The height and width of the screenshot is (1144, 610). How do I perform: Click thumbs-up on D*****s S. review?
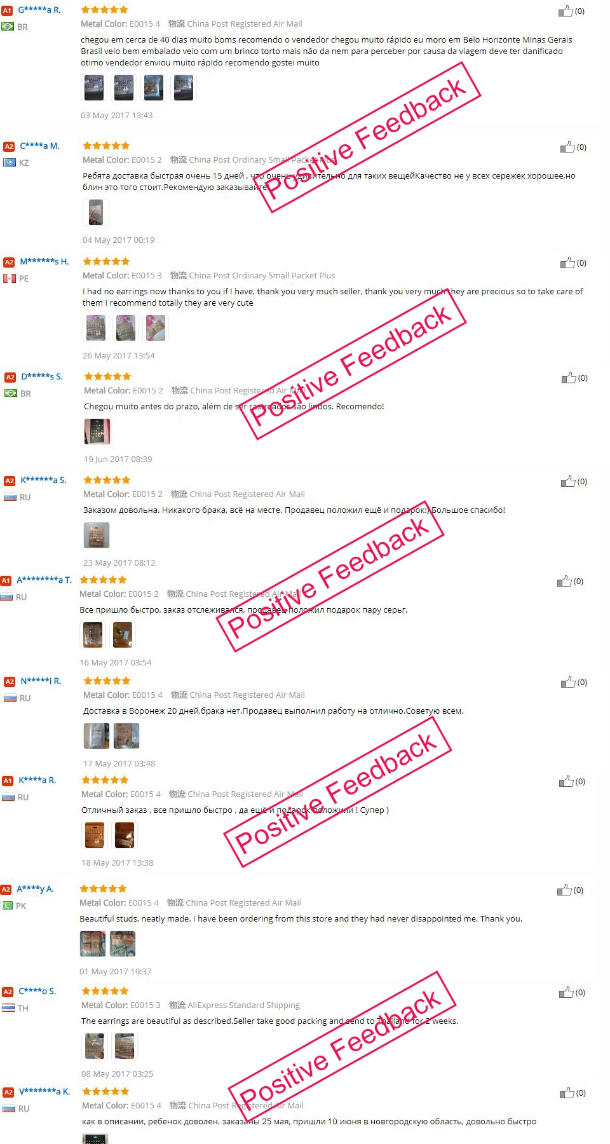[569, 378]
